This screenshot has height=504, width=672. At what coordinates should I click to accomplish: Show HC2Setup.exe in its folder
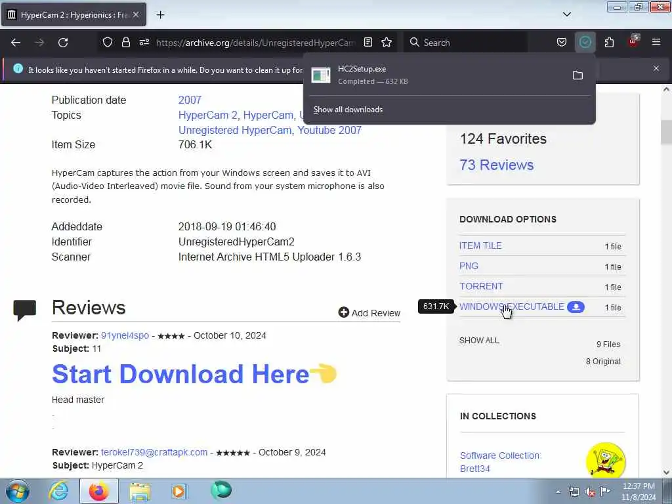click(x=577, y=75)
